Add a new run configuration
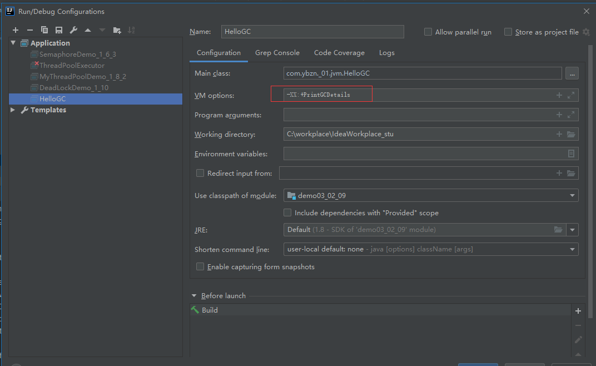Screen dimensions: 596x366 pos(15,30)
